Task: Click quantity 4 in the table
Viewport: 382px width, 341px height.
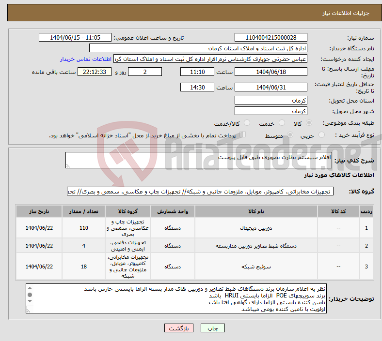Action: pyautogui.click(x=84, y=246)
